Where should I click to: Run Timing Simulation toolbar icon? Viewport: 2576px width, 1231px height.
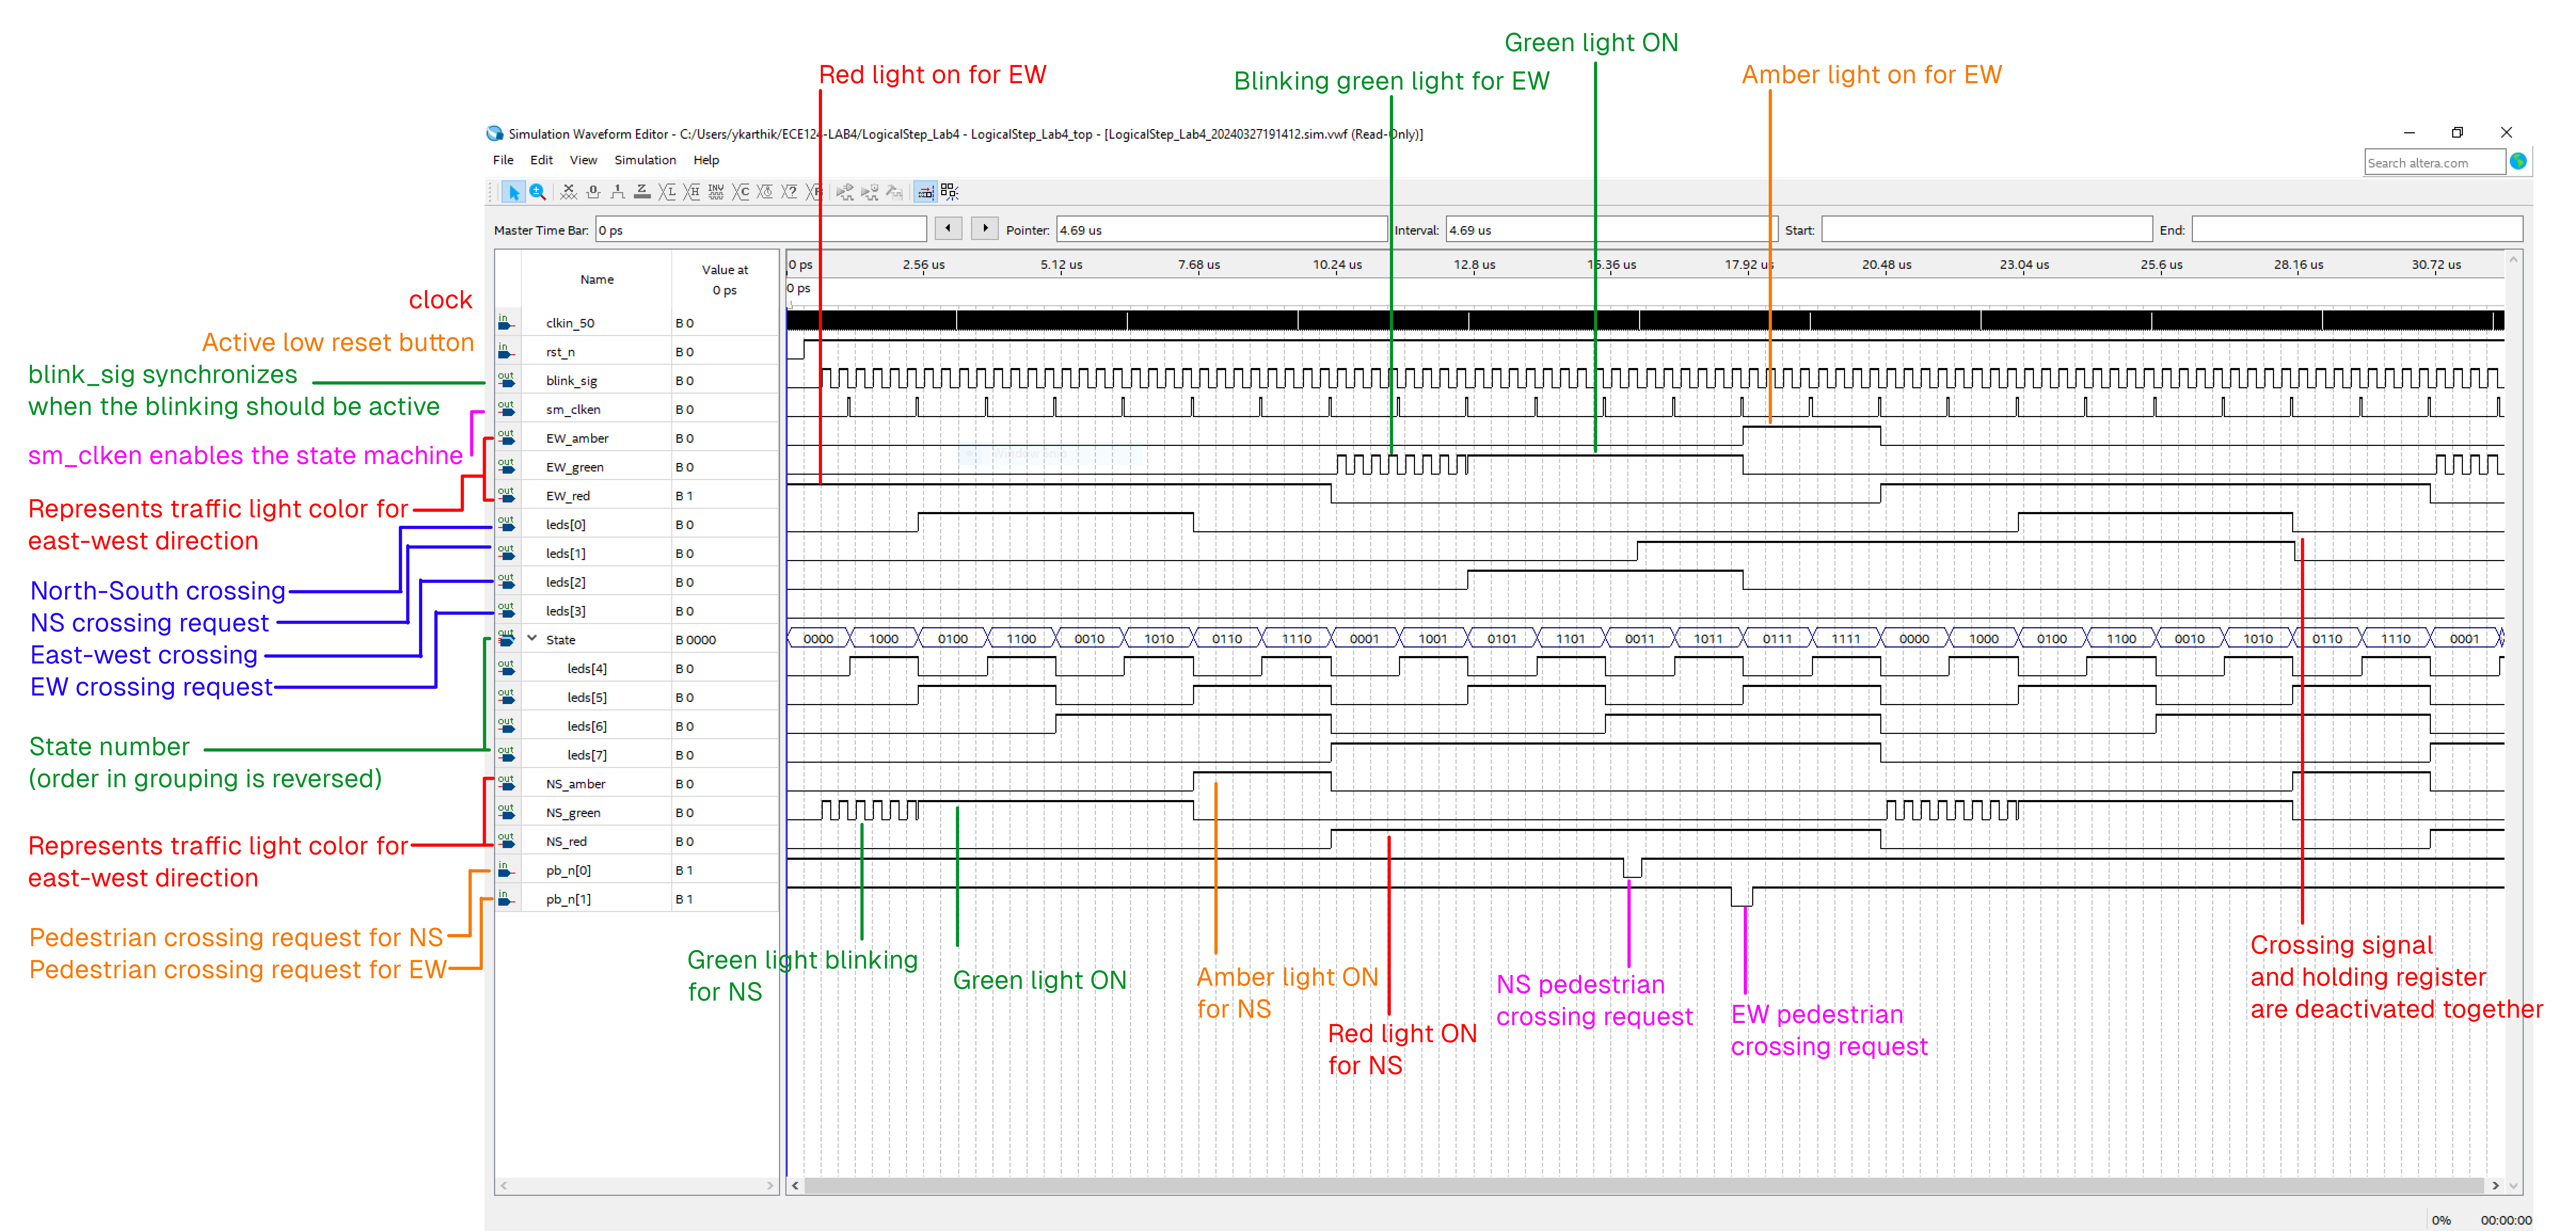coord(870,192)
